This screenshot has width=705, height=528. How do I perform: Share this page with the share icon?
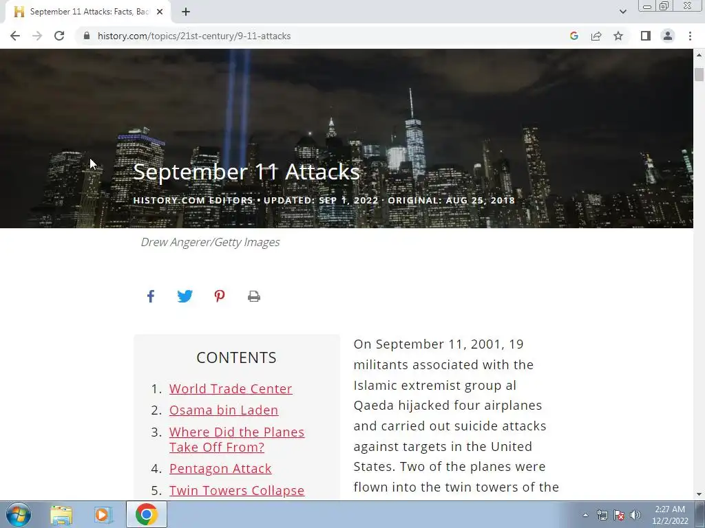point(596,36)
